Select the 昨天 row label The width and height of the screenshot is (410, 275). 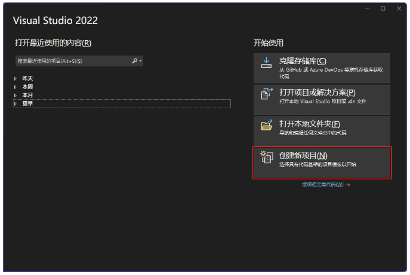point(27,78)
